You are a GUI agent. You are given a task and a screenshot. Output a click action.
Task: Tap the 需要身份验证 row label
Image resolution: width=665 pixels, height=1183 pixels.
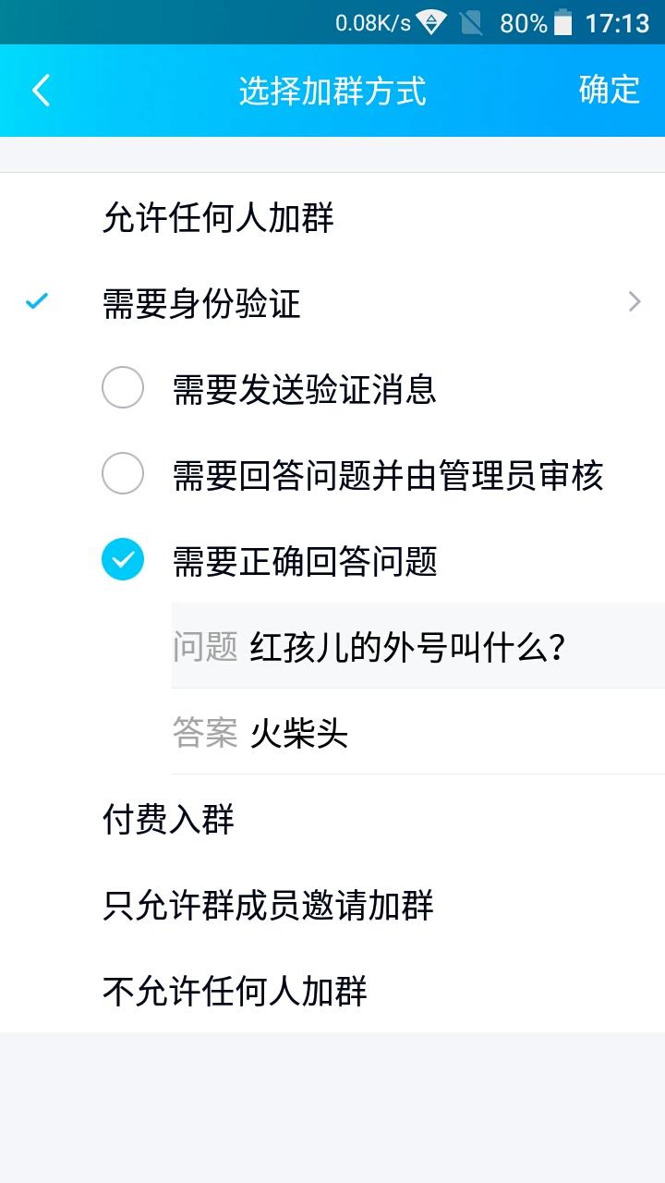(x=201, y=303)
